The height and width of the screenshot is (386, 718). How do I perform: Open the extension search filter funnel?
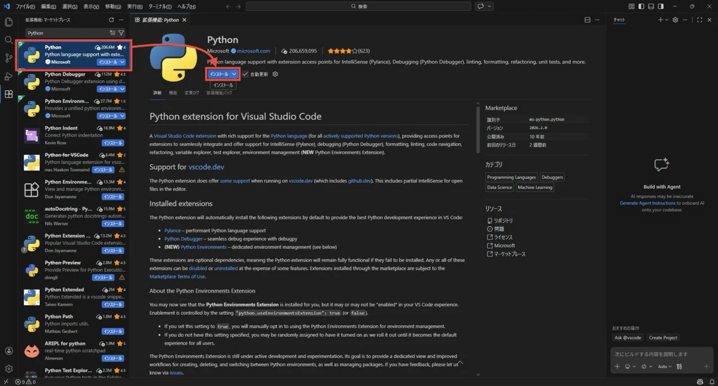(x=121, y=33)
